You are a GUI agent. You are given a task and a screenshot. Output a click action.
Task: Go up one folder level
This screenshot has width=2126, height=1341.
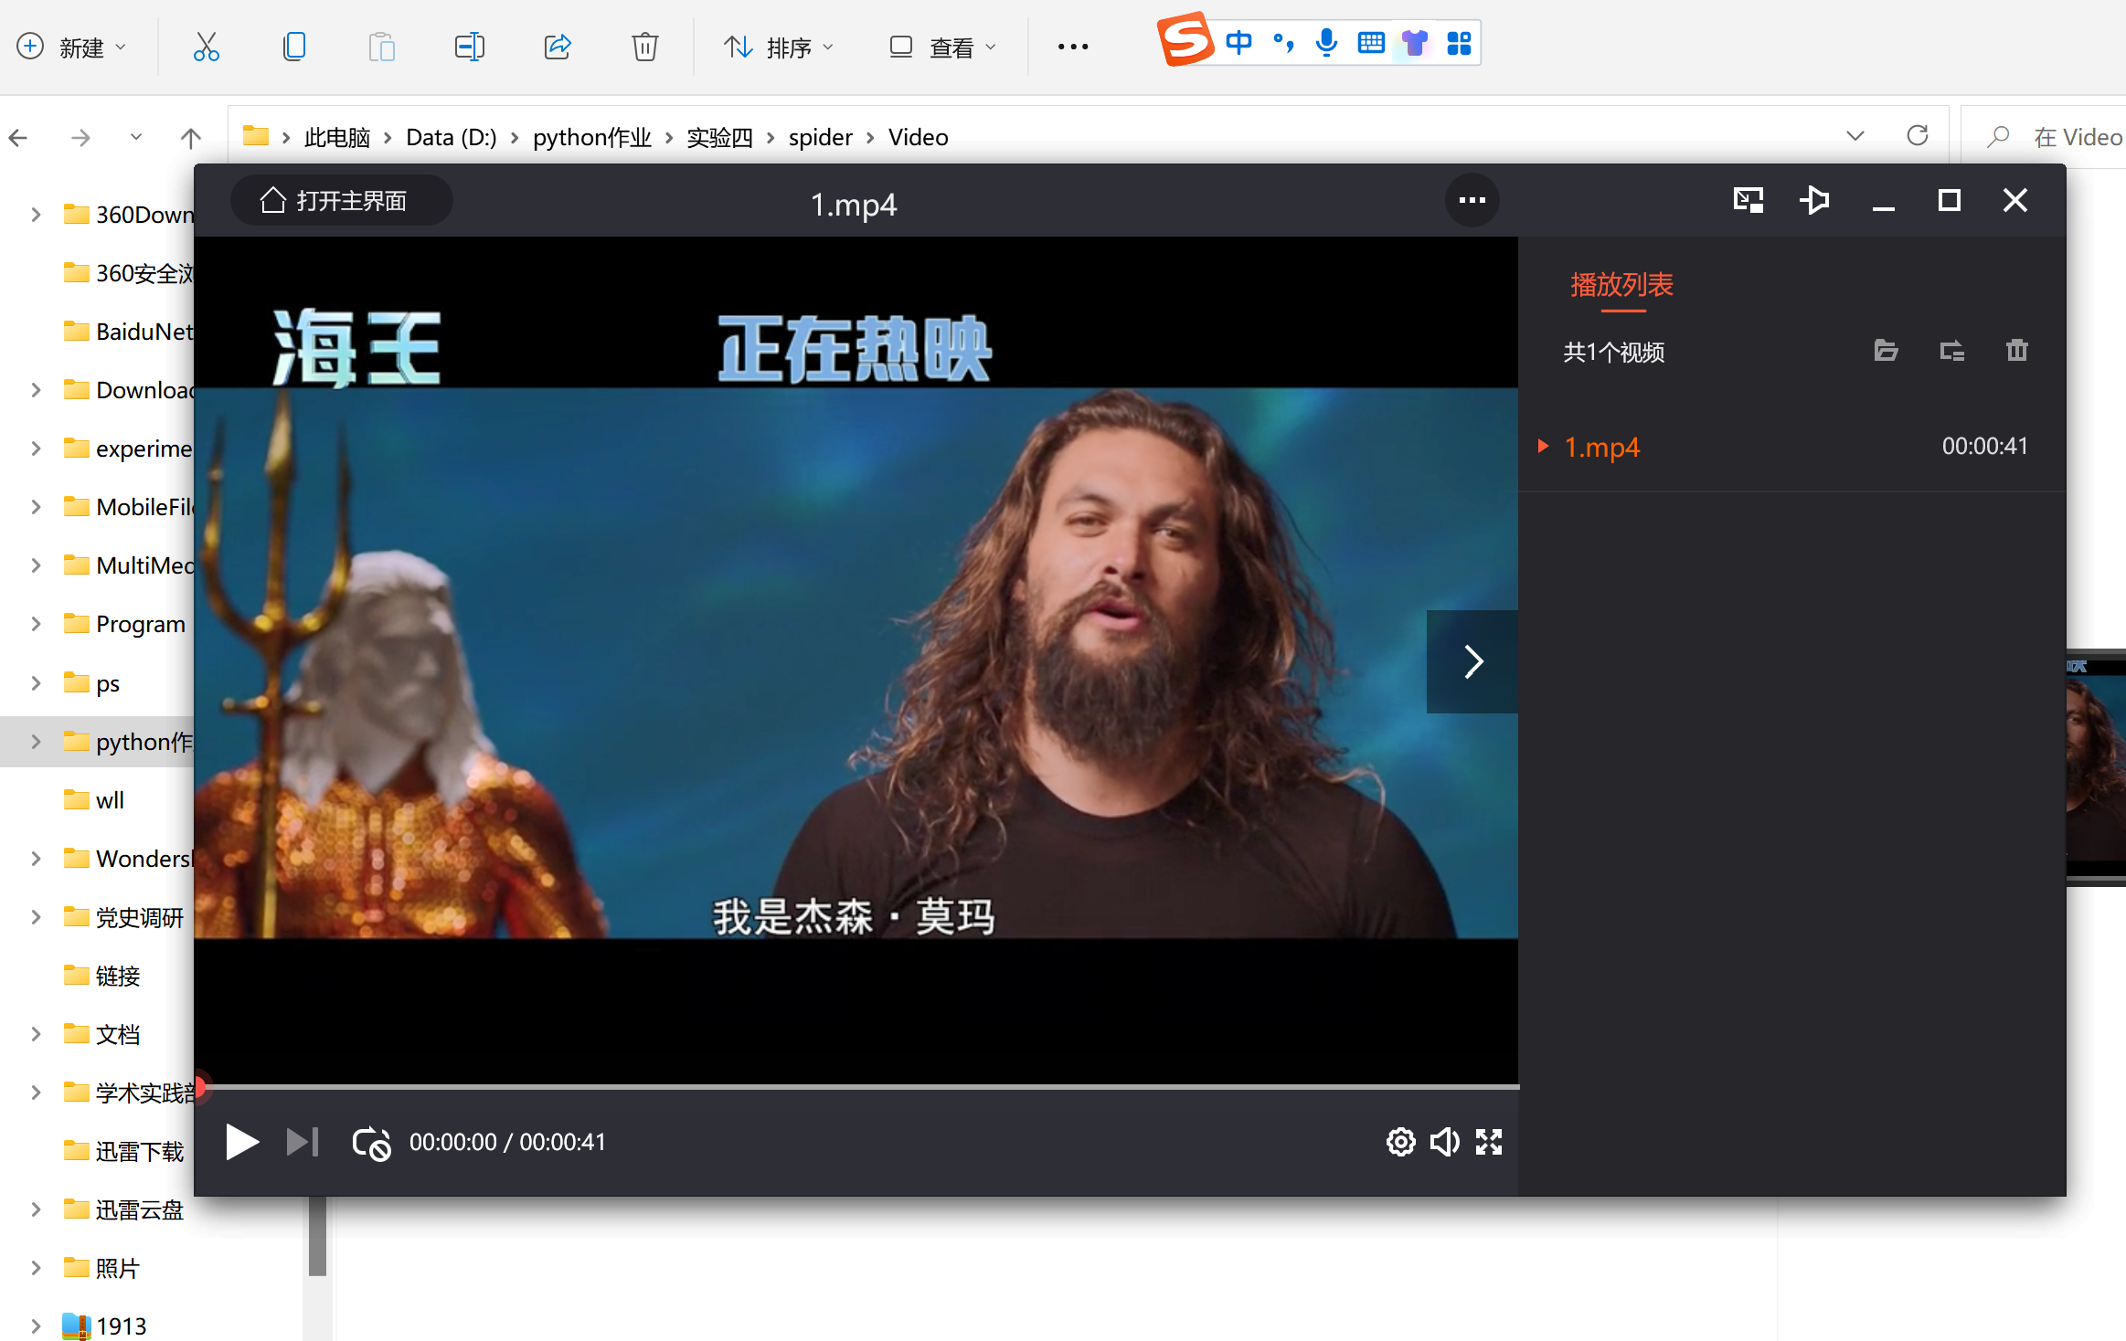[190, 138]
